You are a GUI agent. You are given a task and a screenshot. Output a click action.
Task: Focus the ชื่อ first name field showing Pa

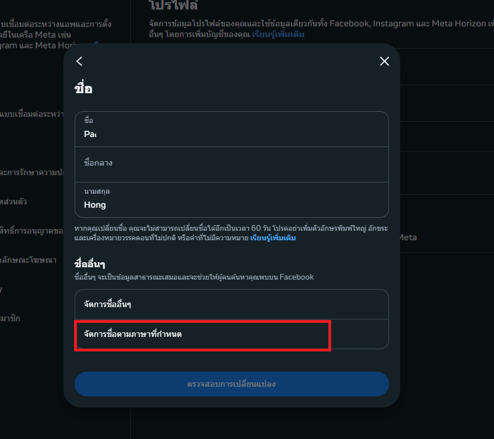point(232,129)
